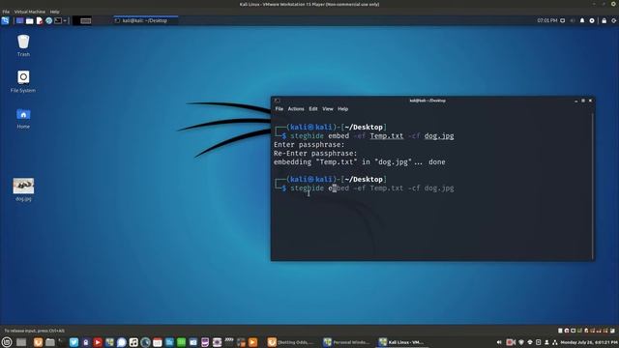
Task: Switch to the Kali Linux VMware taskbar window
Action: [402, 342]
